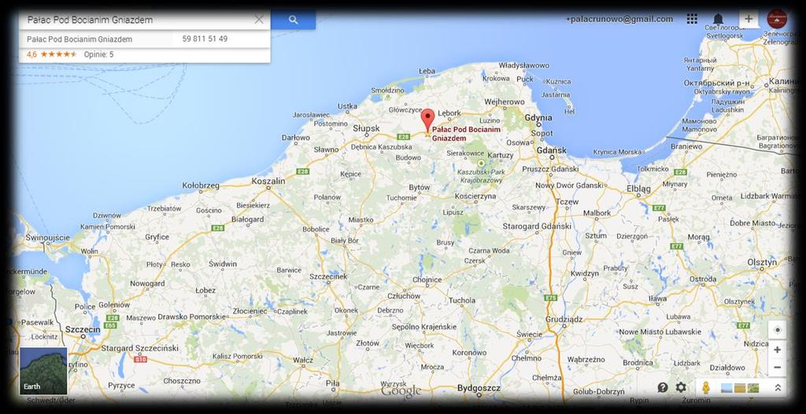The image size is (806, 414).
Task: Open the settings gear icon
Action: [x=681, y=387]
